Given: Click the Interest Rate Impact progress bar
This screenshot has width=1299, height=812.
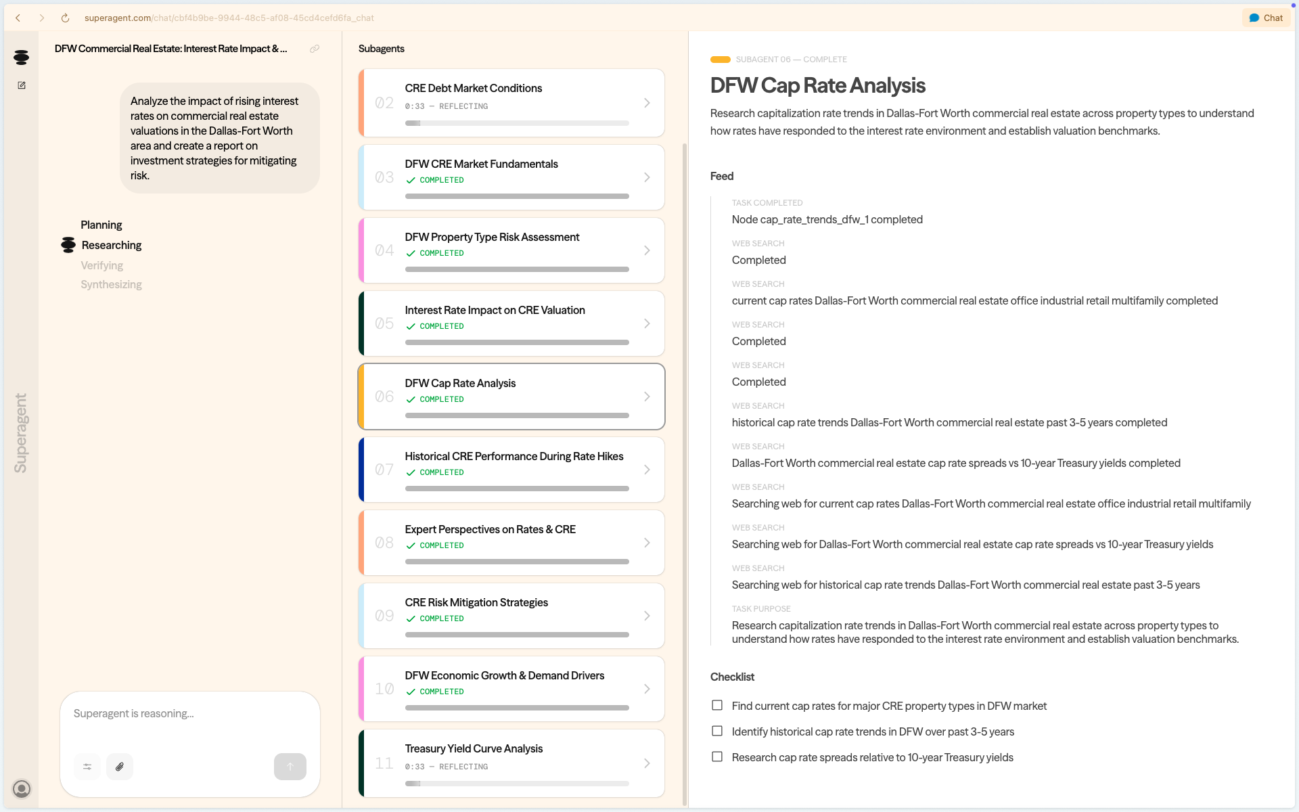Looking at the screenshot, I should [517, 342].
